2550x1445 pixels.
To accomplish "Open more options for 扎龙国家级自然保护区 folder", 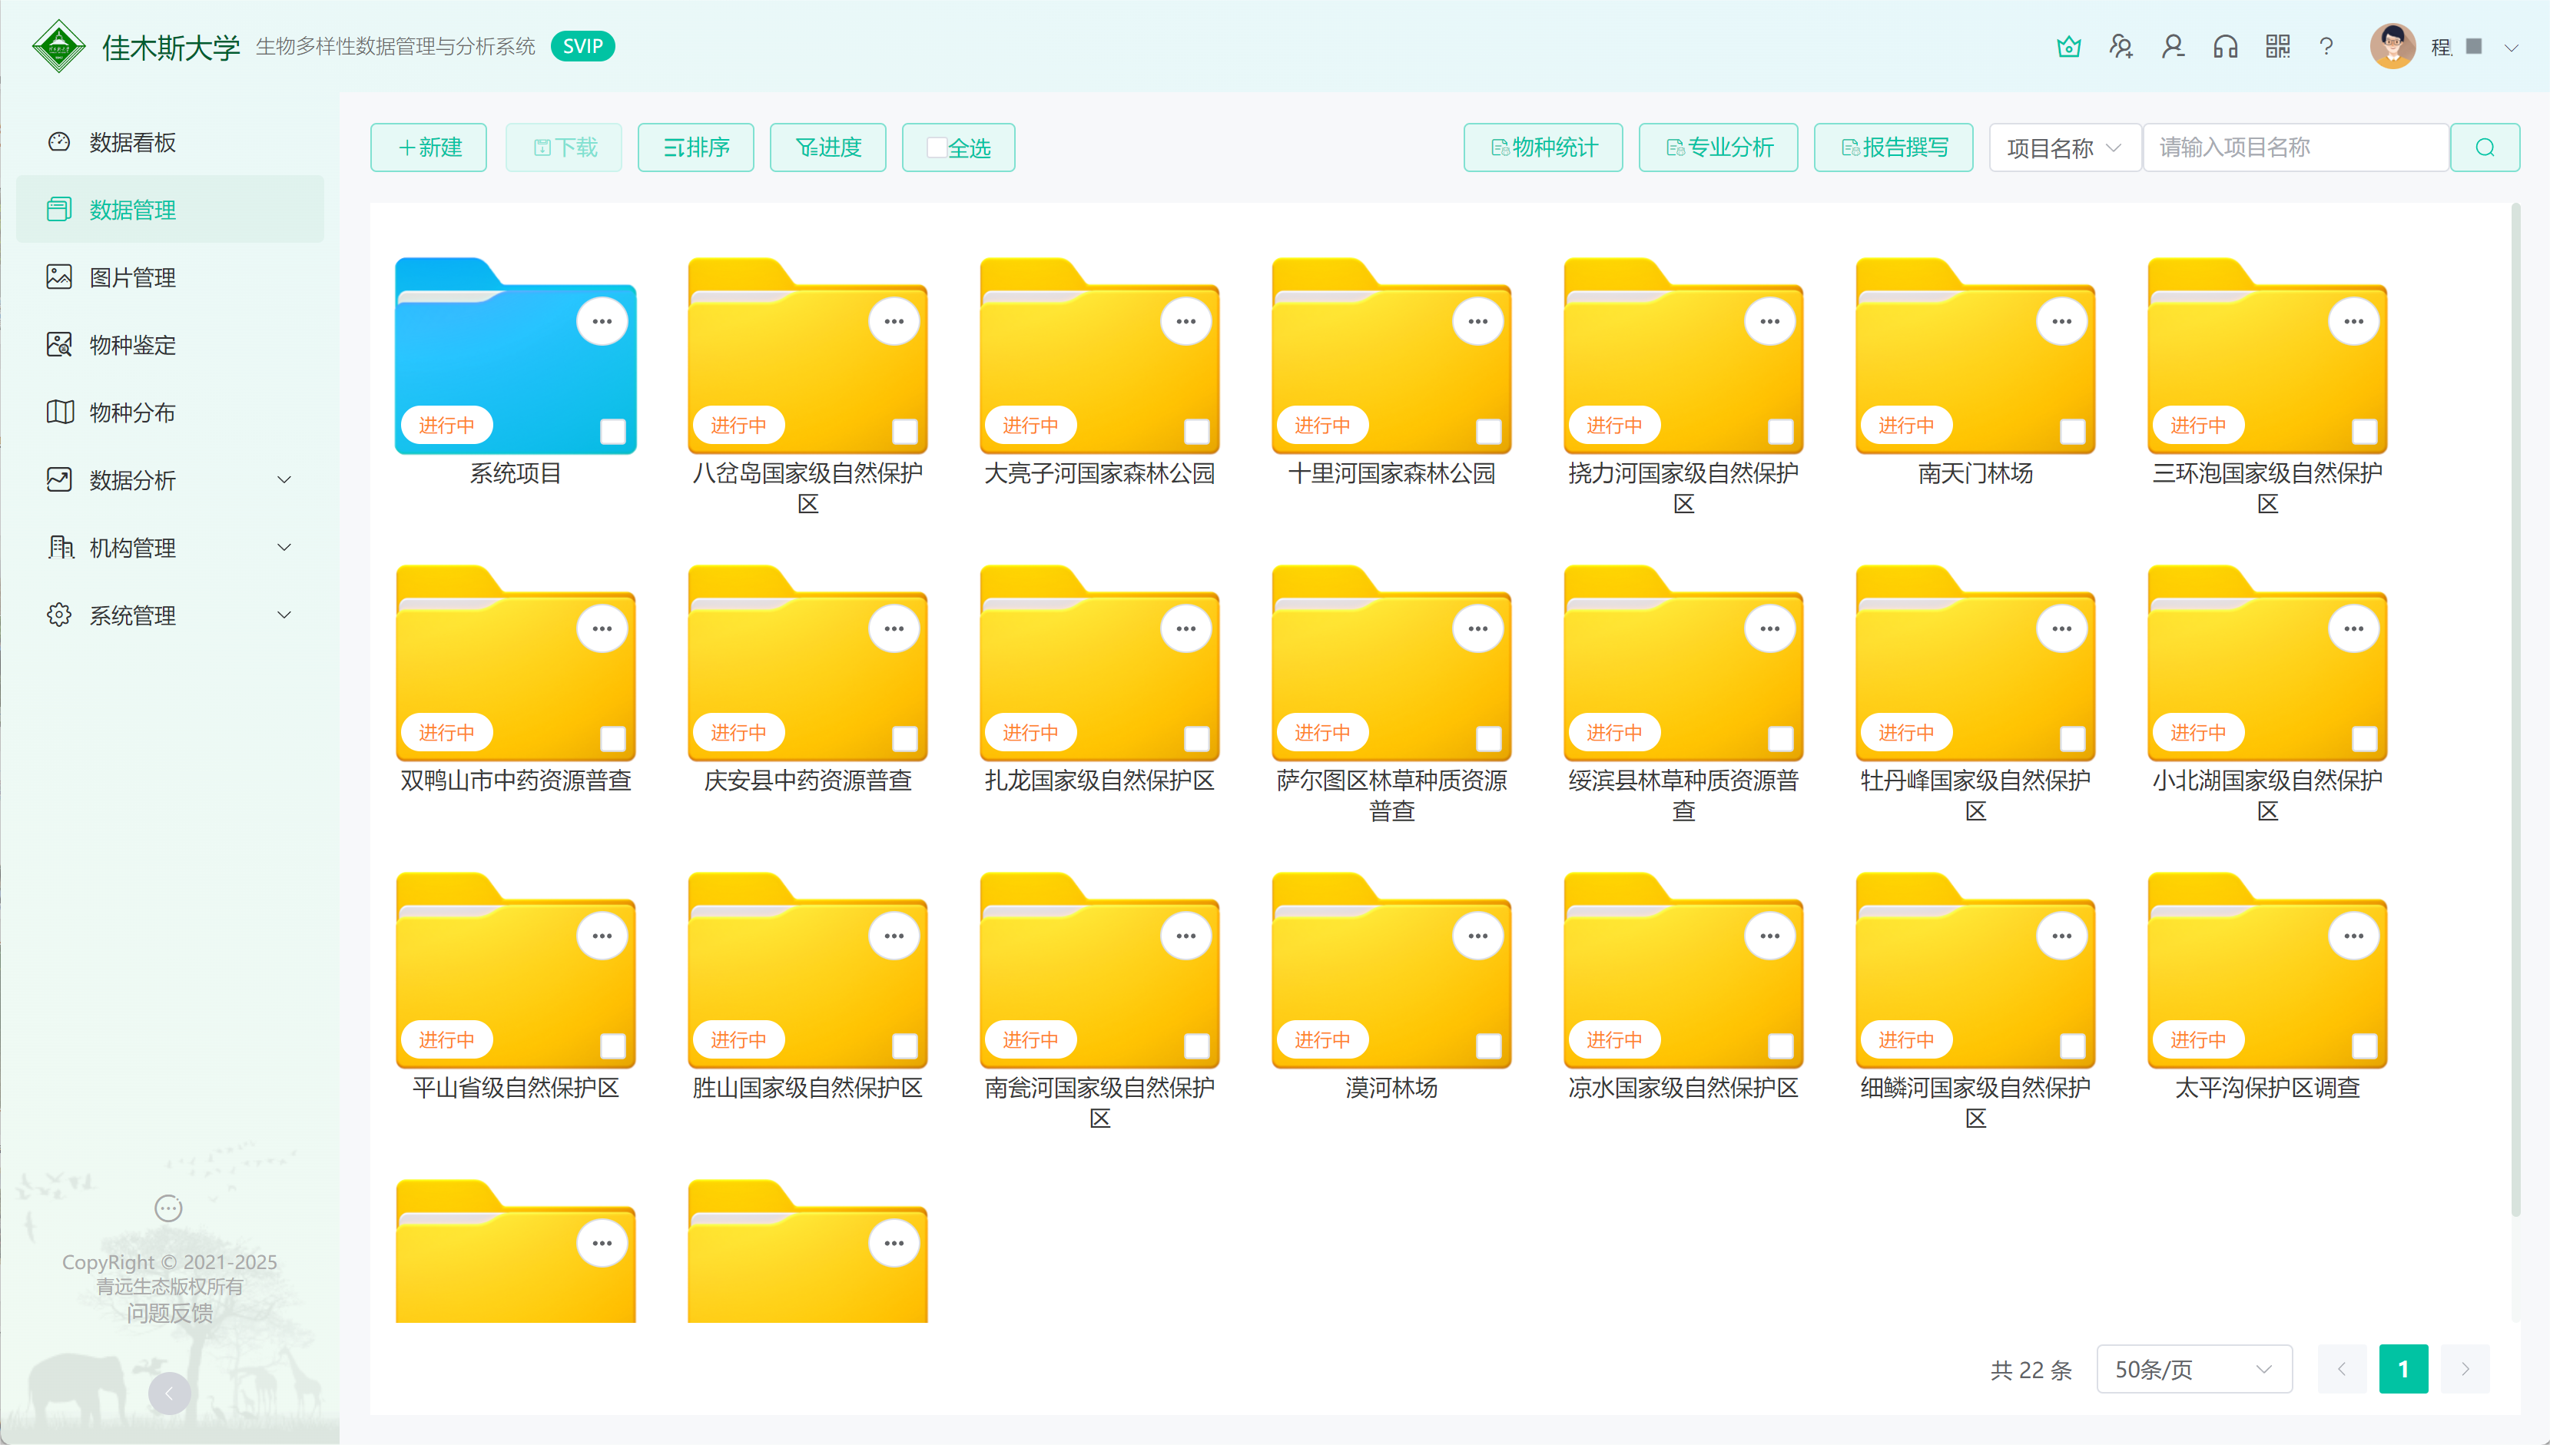I will (1186, 629).
